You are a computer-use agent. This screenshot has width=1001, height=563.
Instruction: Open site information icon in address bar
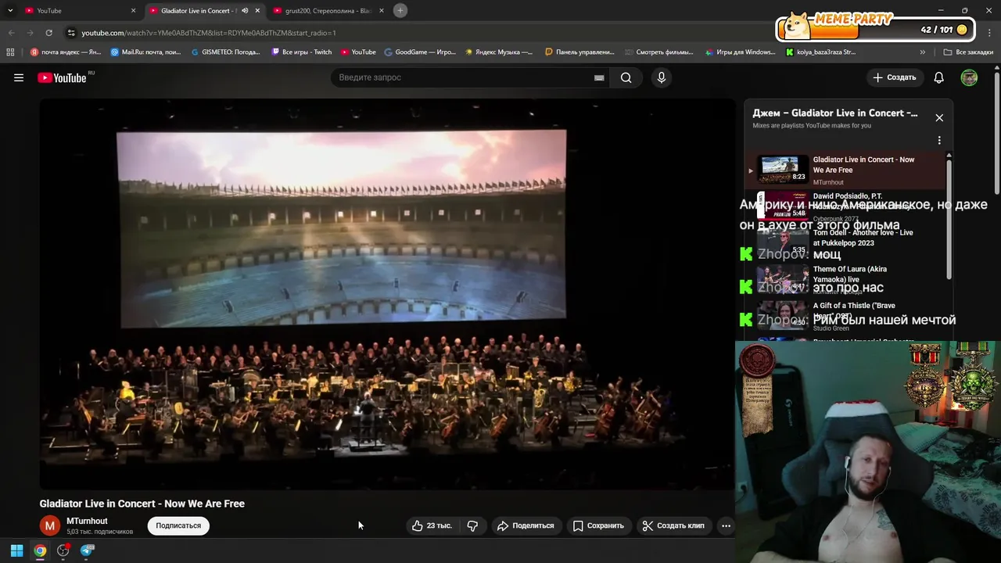pyautogui.click(x=71, y=33)
